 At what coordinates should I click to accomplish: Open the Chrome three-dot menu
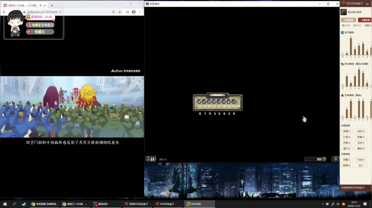pyautogui.click(x=140, y=12)
